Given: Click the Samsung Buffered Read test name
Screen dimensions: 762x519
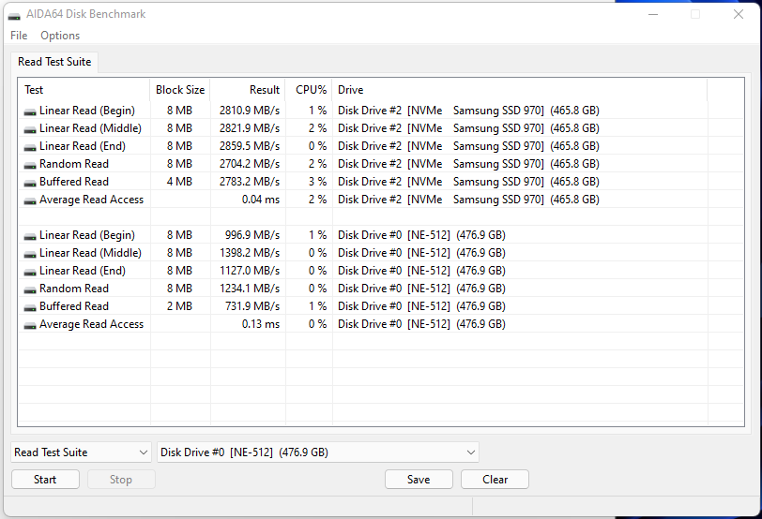Looking at the screenshot, I should click(x=74, y=182).
